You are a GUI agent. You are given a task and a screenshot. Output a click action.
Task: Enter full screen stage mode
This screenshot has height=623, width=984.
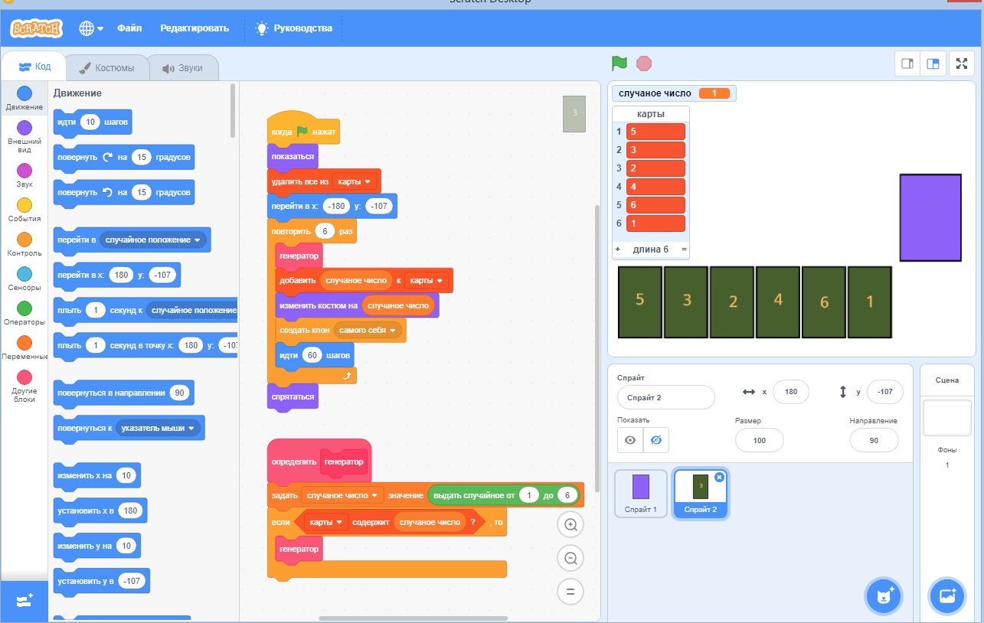pos(961,64)
